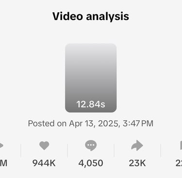Click the divider between comments and shares
Screen dimensions: 182x178
click(x=114, y=150)
